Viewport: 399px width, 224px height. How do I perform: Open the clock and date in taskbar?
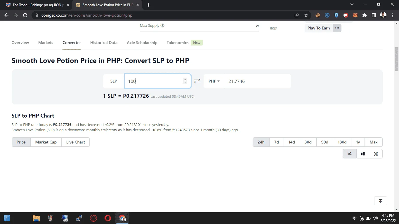point(388,218)
